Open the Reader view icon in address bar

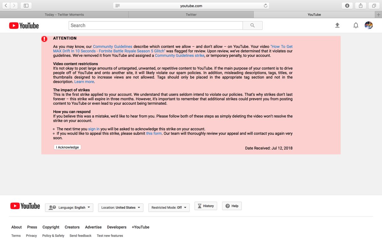click(x=117, y=6)
